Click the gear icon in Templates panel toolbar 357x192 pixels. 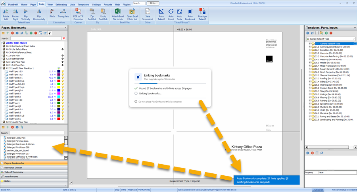(x=307, y=33)
